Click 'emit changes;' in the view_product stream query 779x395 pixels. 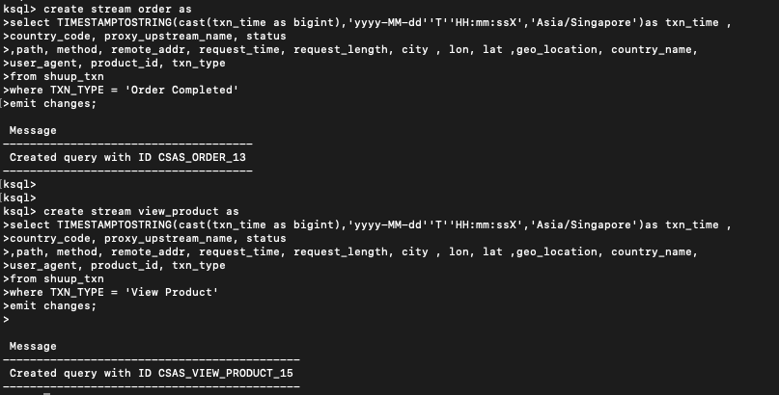53,306
